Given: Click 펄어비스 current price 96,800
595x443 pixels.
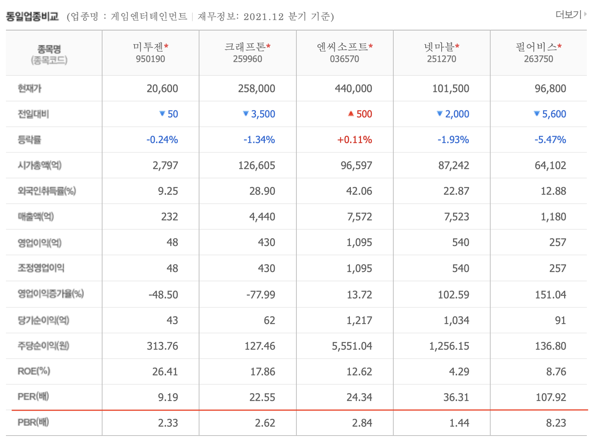Looking at the screenshot, I should [550, 88].
